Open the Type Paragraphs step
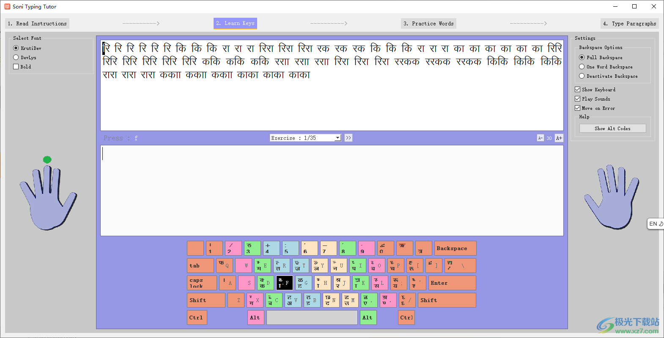Image resolution: width=664 pixels, height=338 pixels. [x=629, y=23]
